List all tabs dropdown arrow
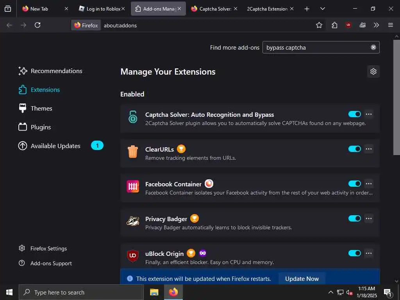The height and width of the screenshot is (300, 400). 322,9
